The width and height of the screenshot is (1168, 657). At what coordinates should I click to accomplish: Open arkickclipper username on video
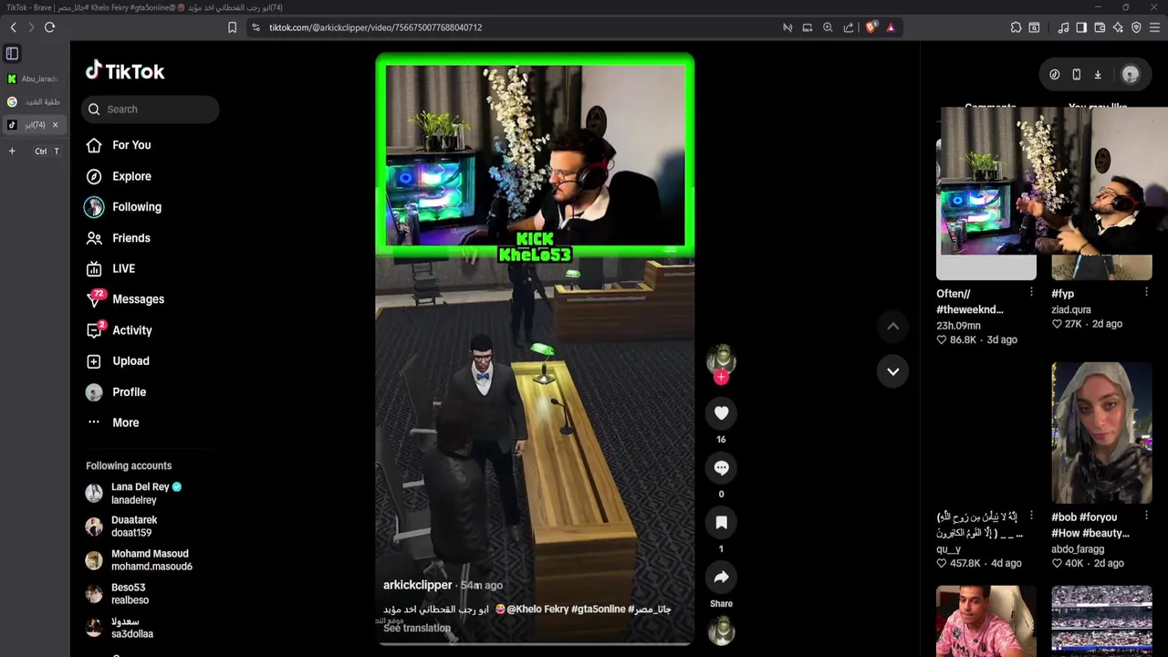[x=417, y=585]
